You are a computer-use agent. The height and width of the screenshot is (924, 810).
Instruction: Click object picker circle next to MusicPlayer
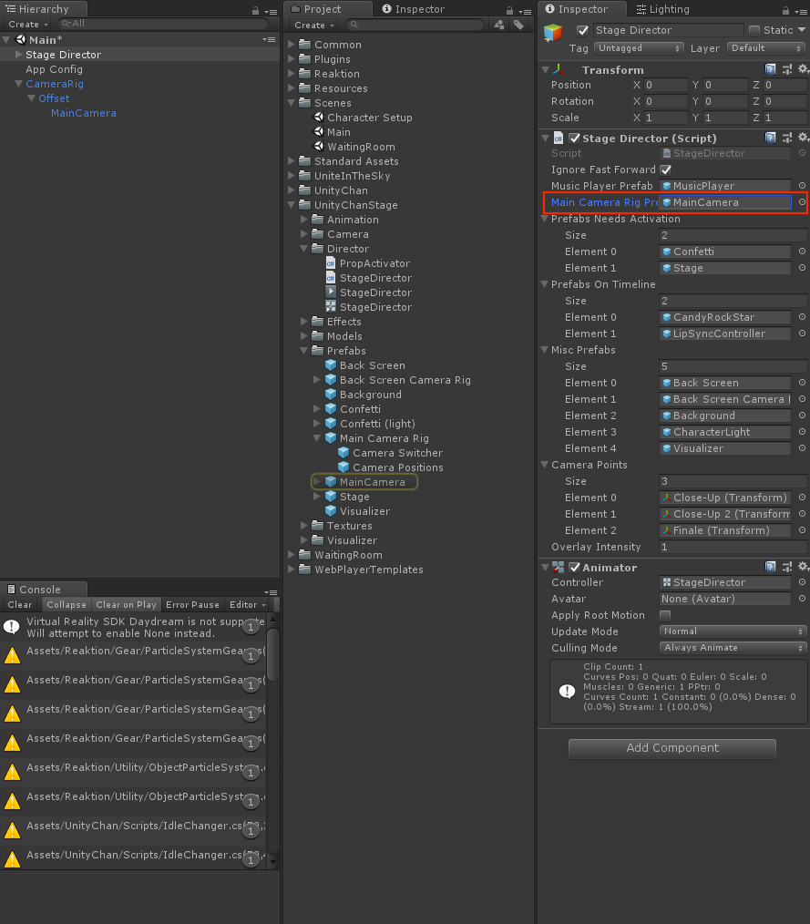tap(802, 186)
